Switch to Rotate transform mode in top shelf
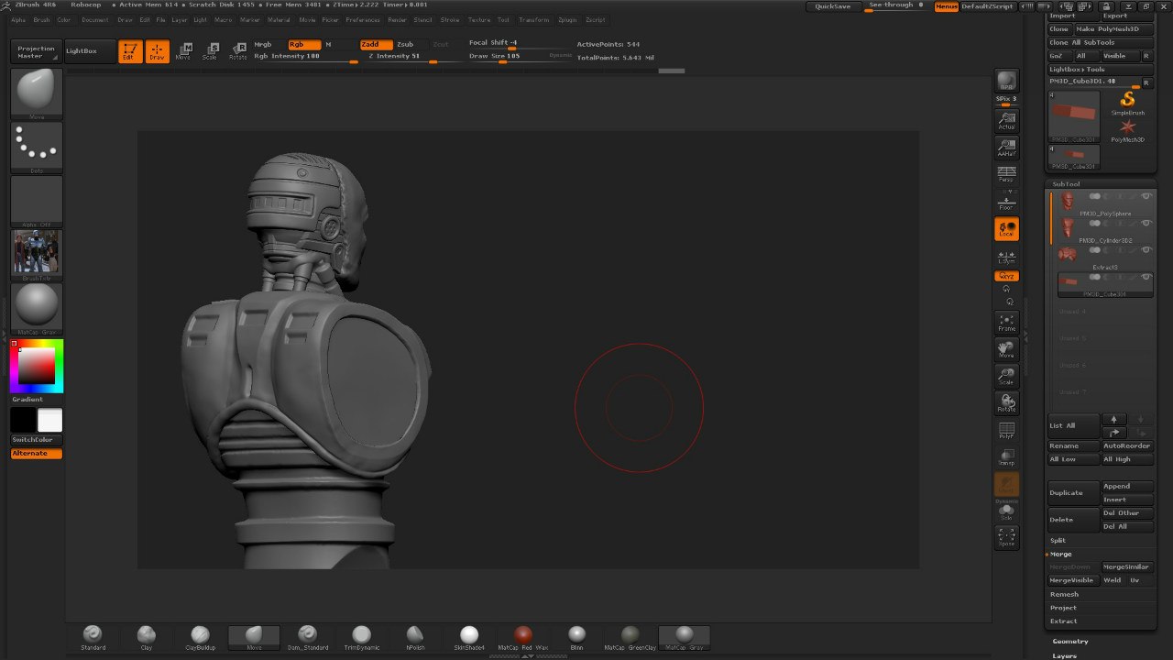 (238, 51)
